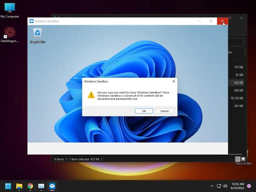Image resolution: width=256 pixels, height=192 pixels.
Task: Click the '6 items' status bar text
Action: point(59,159)
